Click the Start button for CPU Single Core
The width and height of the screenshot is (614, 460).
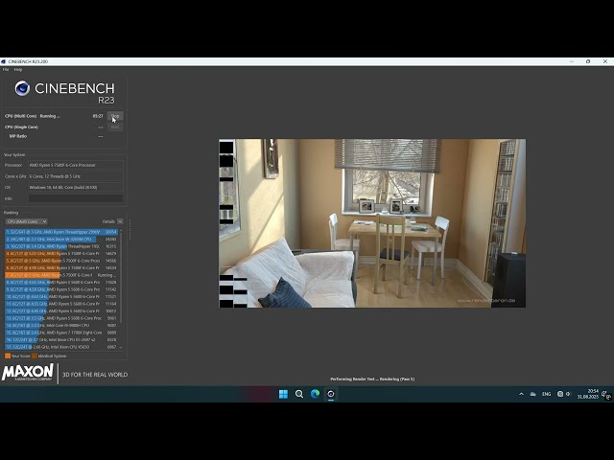click(x=115, y=126)
